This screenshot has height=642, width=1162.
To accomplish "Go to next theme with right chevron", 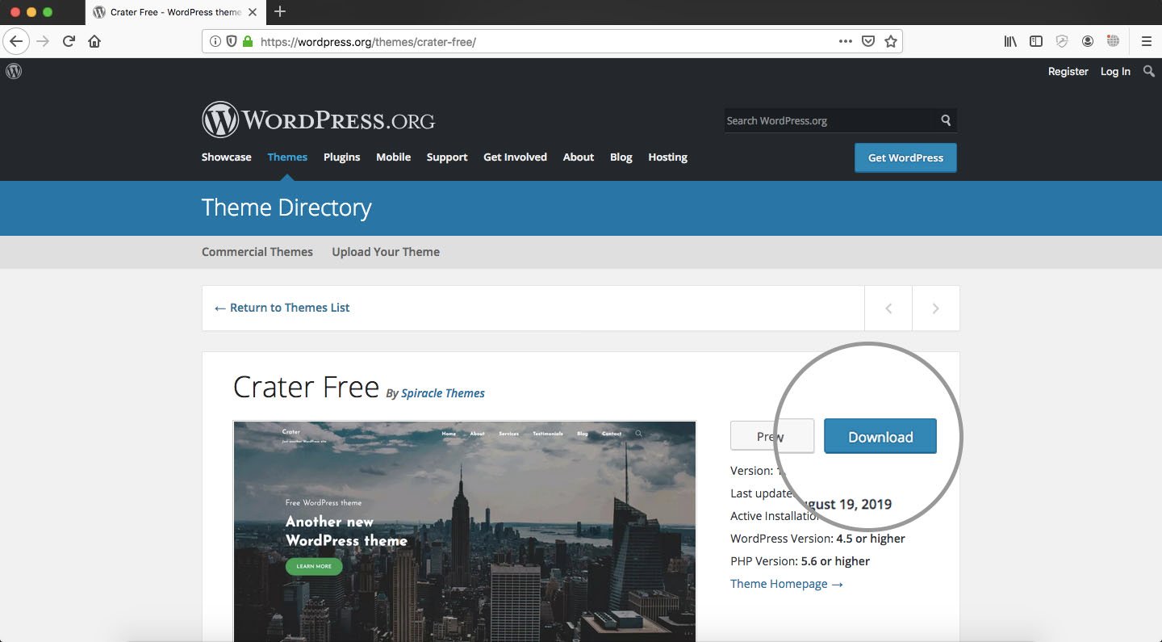I will click(936, 308).
